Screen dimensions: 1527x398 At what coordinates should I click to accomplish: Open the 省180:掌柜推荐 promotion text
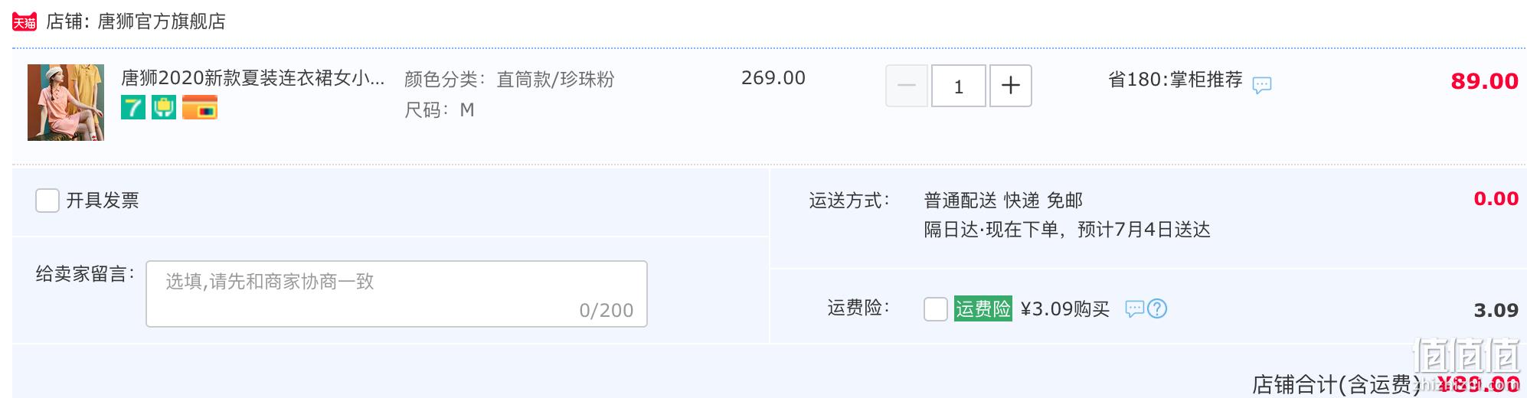(1175, 80)
